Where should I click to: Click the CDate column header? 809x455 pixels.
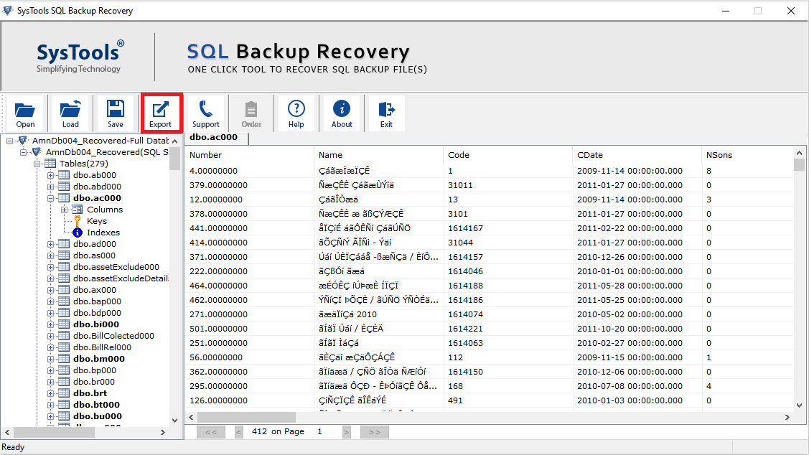click(637, 155)
